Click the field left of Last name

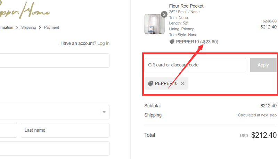click(8, 130)
